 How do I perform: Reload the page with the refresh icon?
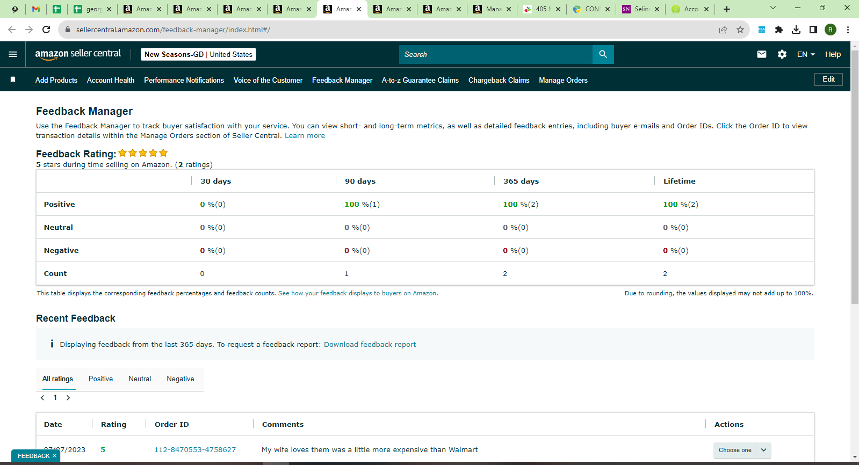click(46, 30)
